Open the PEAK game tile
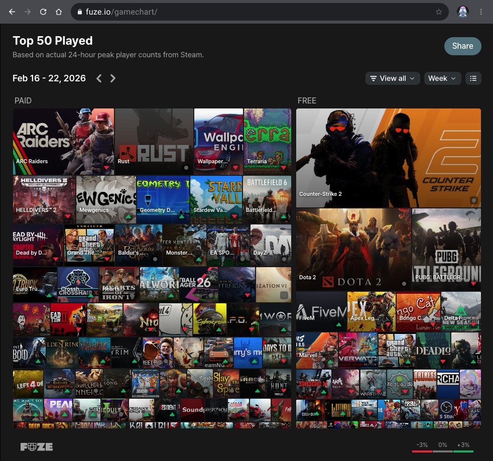The image size is (493, 461). (58, 410)
